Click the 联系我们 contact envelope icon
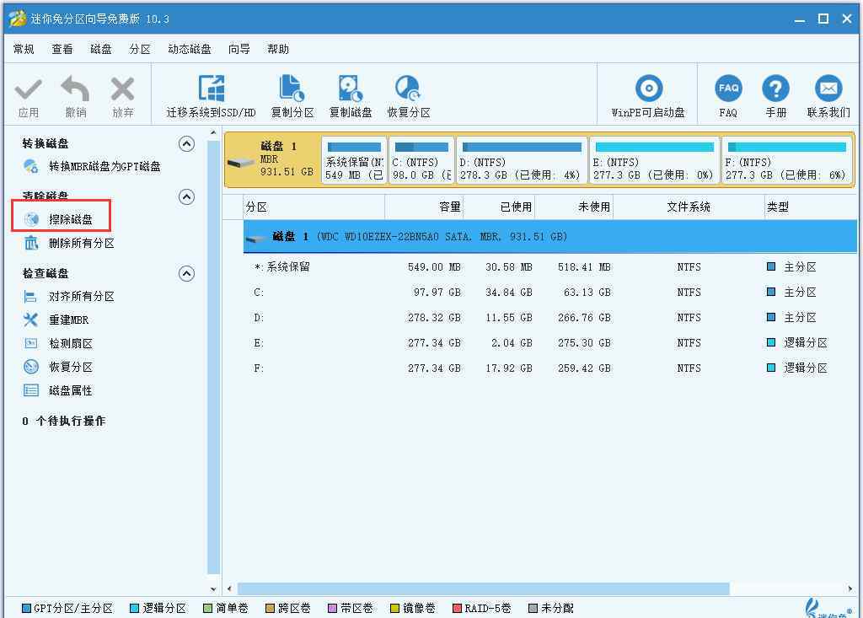Screen dimensions: 863x618 (828, 89)
